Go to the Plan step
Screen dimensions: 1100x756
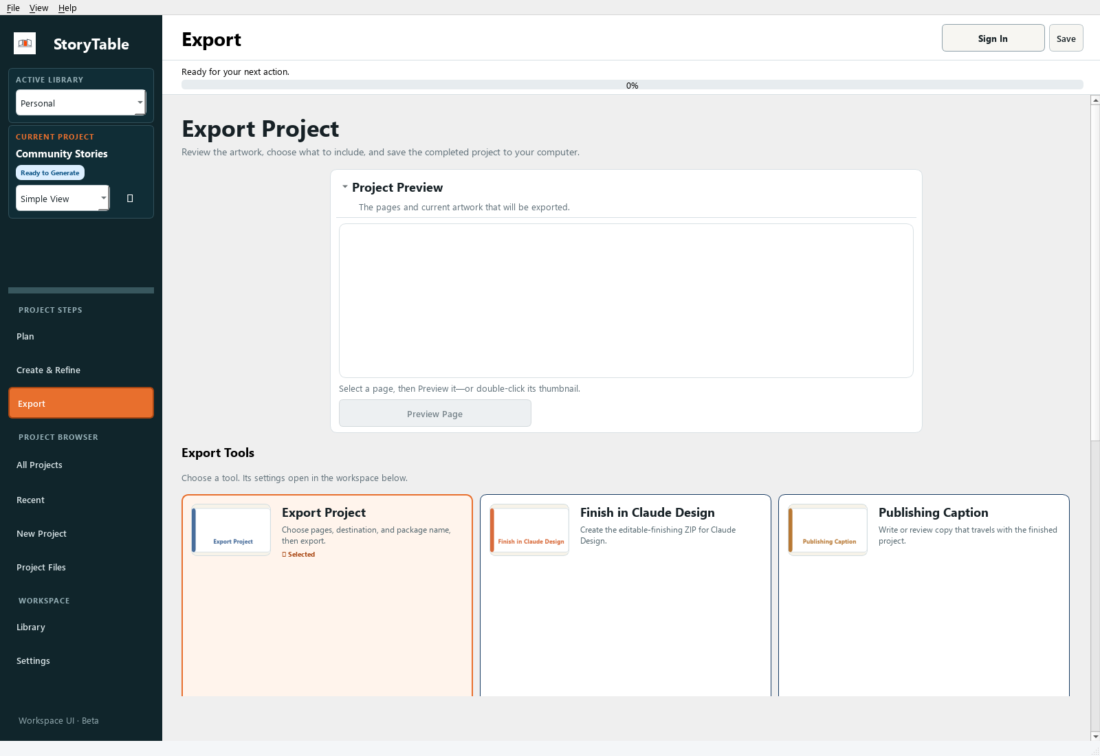[x=81, y=336]
